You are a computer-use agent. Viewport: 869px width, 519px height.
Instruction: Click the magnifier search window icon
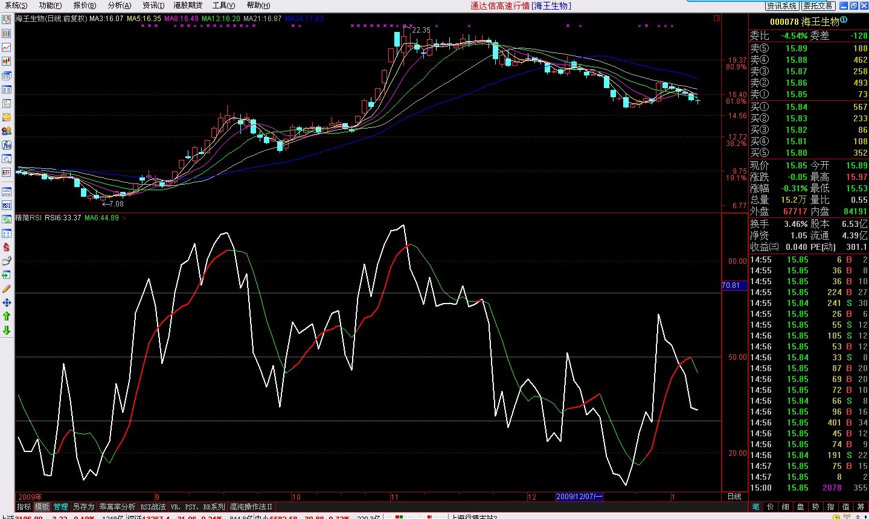click(x=7, y=159)
